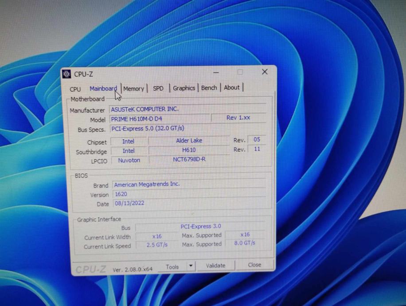The width and height of the screenshot is (406, 306).
Task: Click the Intel southbridge vendor field
Action: [x=129, y=151]
